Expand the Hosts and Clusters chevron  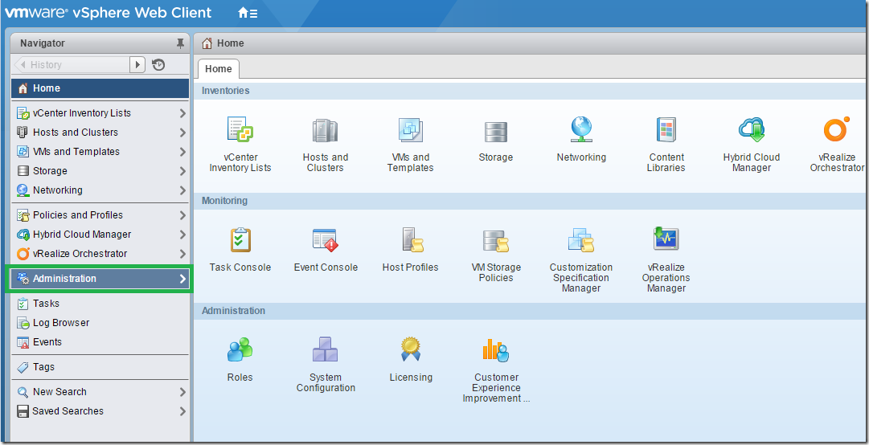182,133
